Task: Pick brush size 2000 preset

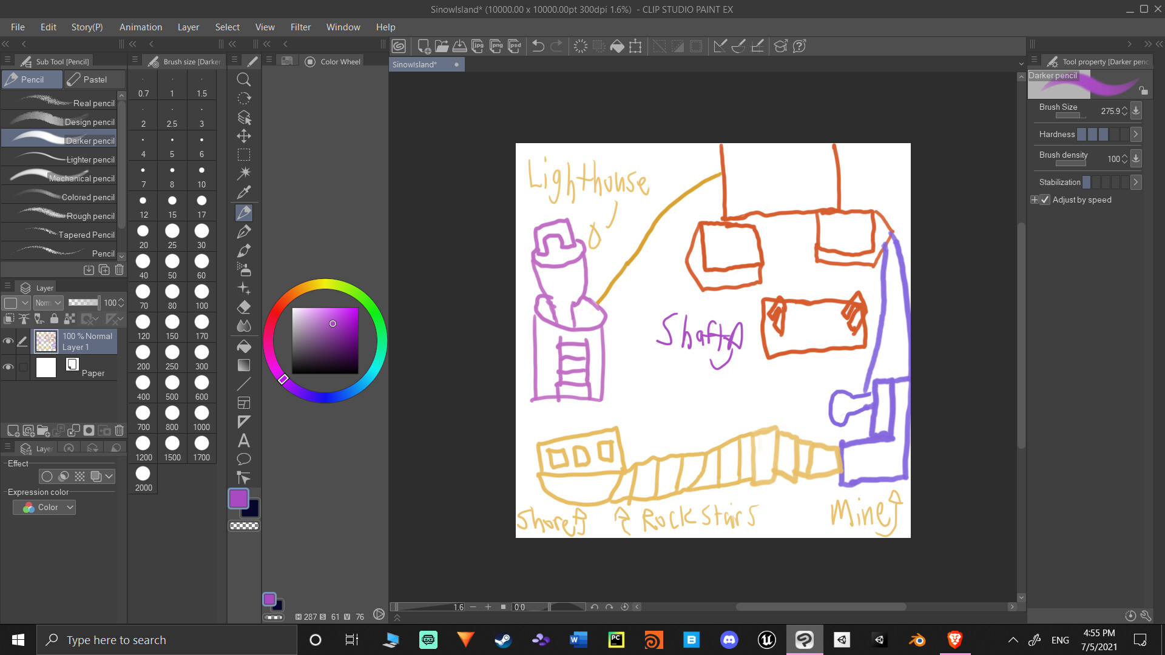Action: (143, 479)
